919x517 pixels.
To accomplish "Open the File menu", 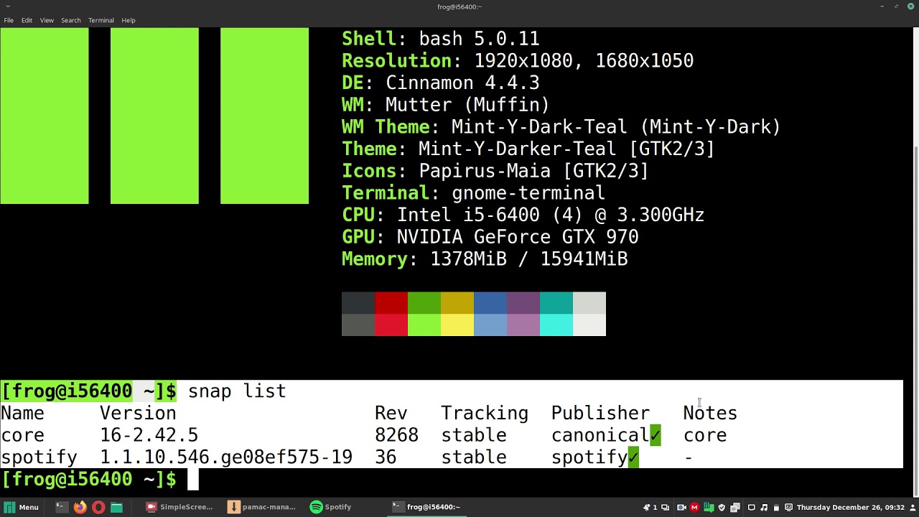I will tap(9, 20).
